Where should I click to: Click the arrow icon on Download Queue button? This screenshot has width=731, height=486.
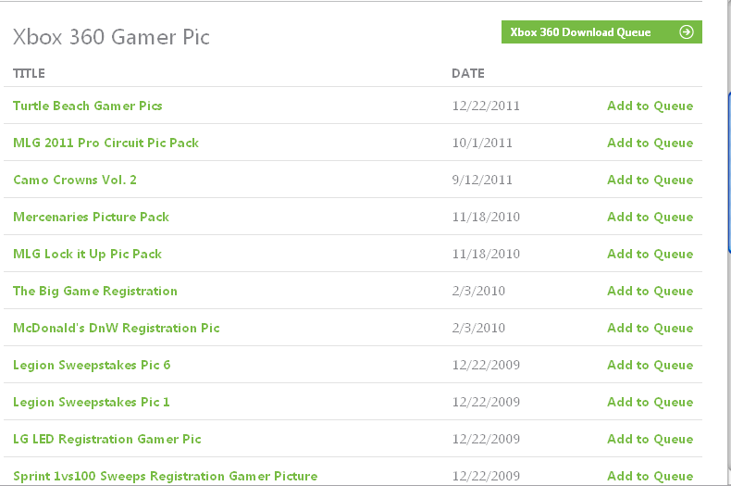pyautogui.click(x=687, y=32)
